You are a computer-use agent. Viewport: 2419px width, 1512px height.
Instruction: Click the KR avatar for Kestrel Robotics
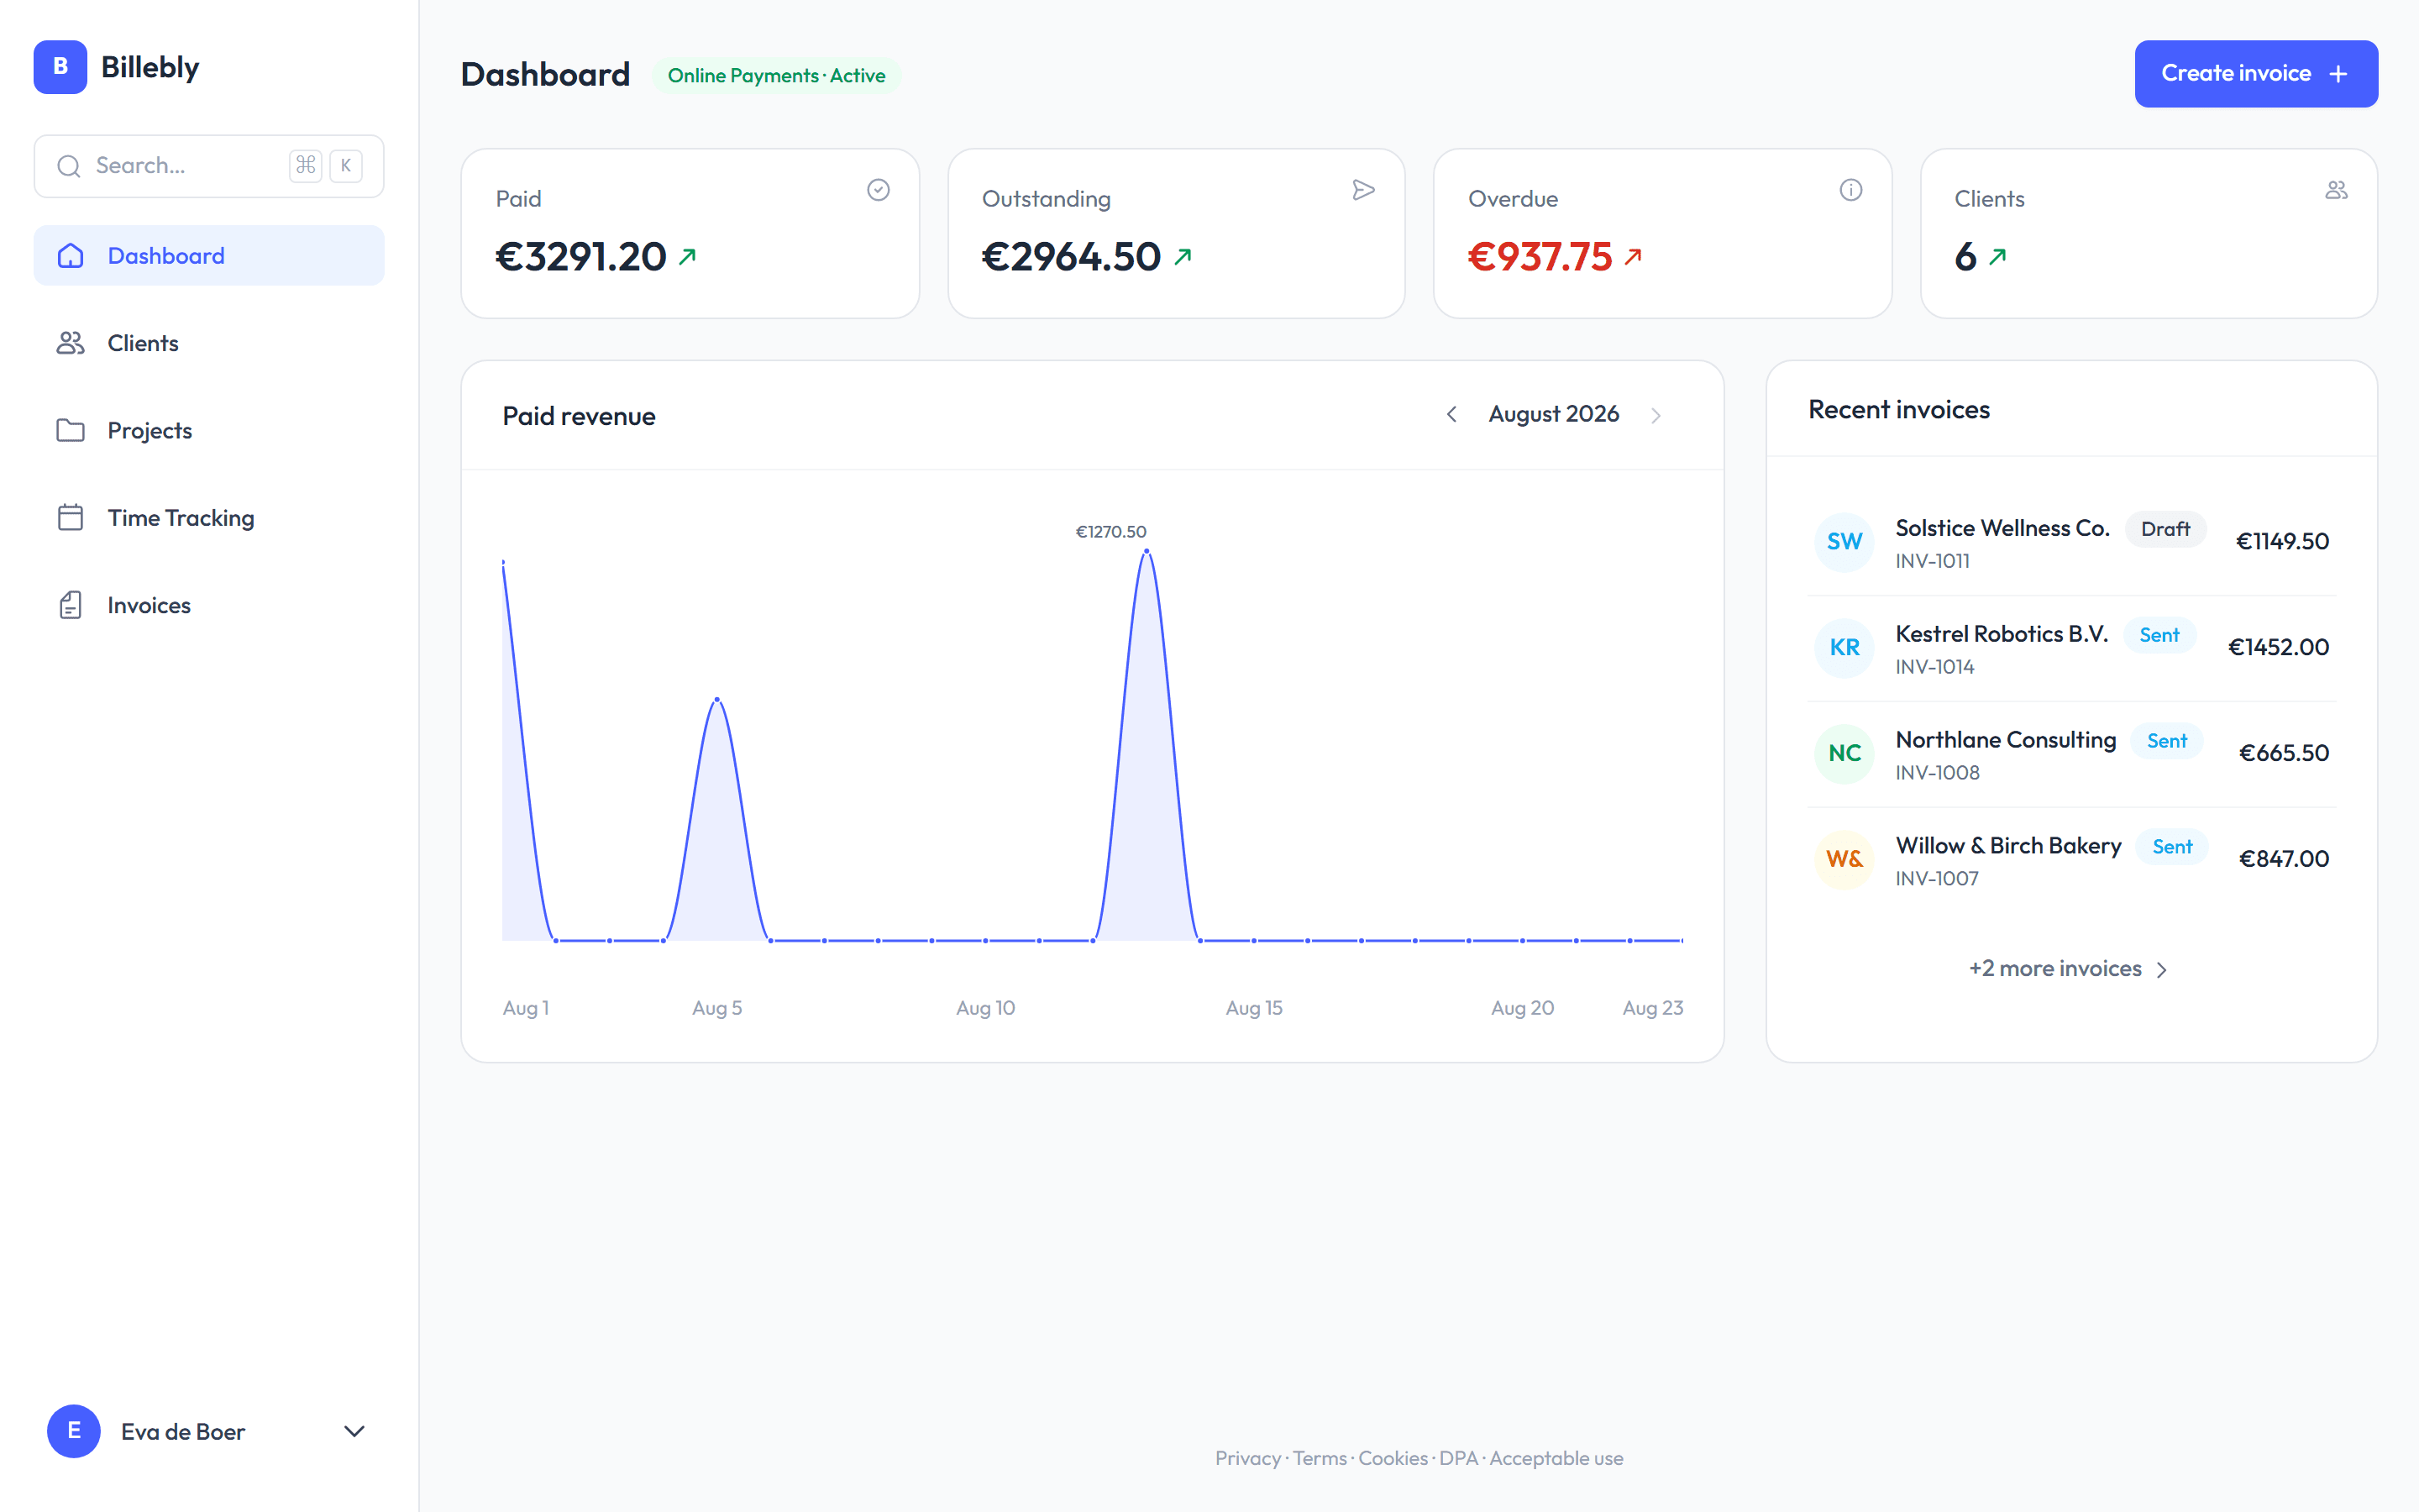coord(1844,648)
